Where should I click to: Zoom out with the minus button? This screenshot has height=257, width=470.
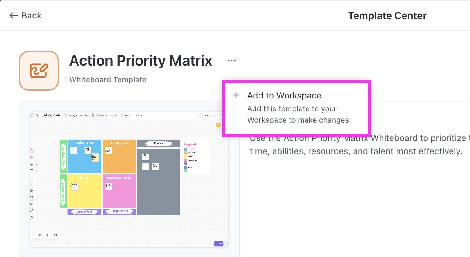[33, 235]
